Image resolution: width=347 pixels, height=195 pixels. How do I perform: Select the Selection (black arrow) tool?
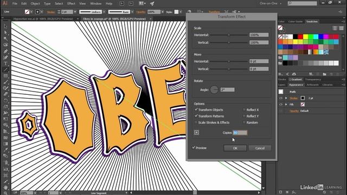(5, 27)
